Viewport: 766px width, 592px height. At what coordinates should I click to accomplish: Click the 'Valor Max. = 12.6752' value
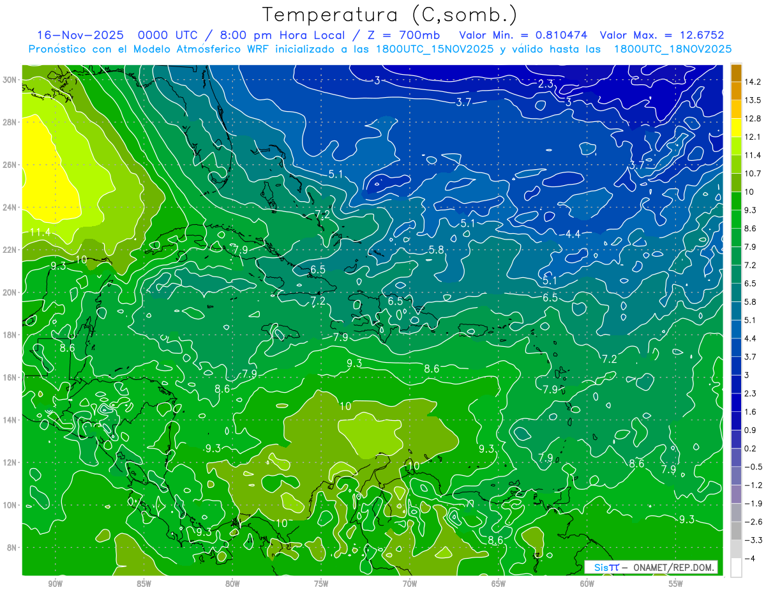click(x=661, y=35)
